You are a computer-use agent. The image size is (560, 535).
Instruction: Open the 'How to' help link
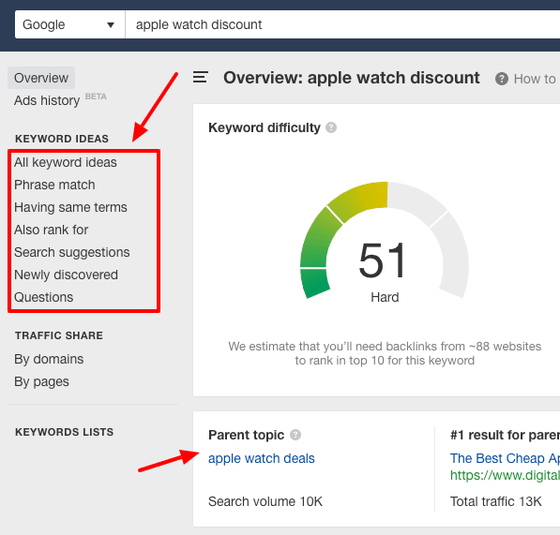click(535, 79)
